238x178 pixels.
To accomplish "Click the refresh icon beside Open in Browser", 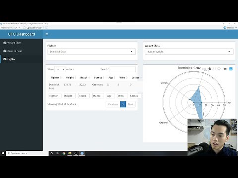I will pos(46,27).
